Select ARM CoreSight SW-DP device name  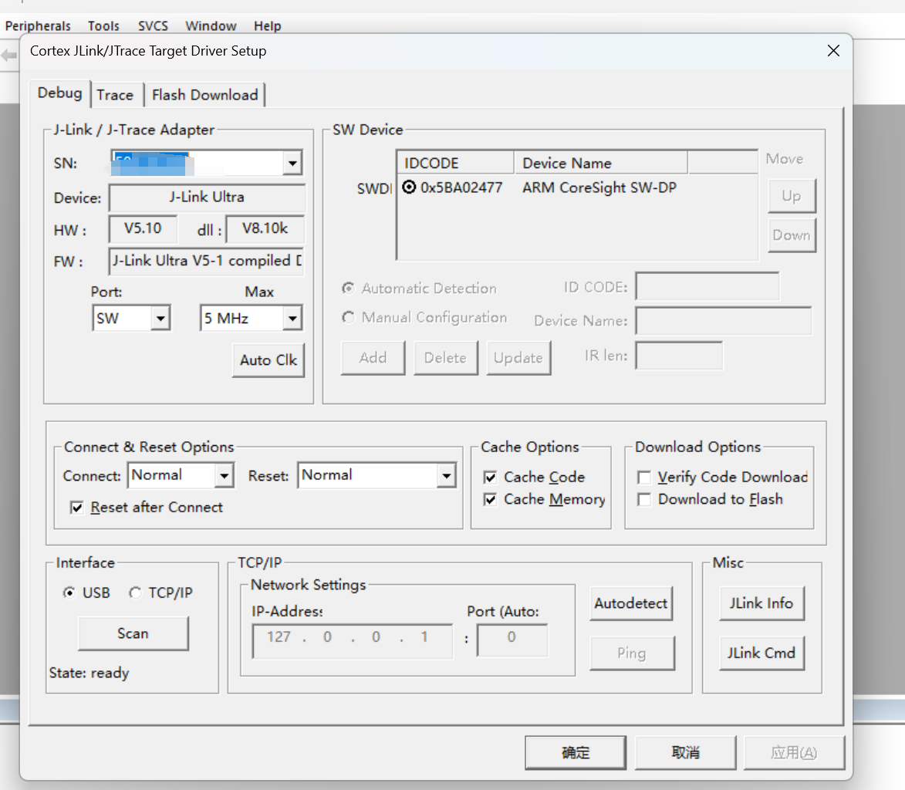(x=599, y=187)
